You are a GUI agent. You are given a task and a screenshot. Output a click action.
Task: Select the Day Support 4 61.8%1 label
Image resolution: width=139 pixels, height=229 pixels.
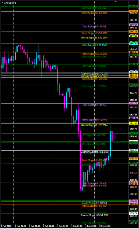pos(94,135)
